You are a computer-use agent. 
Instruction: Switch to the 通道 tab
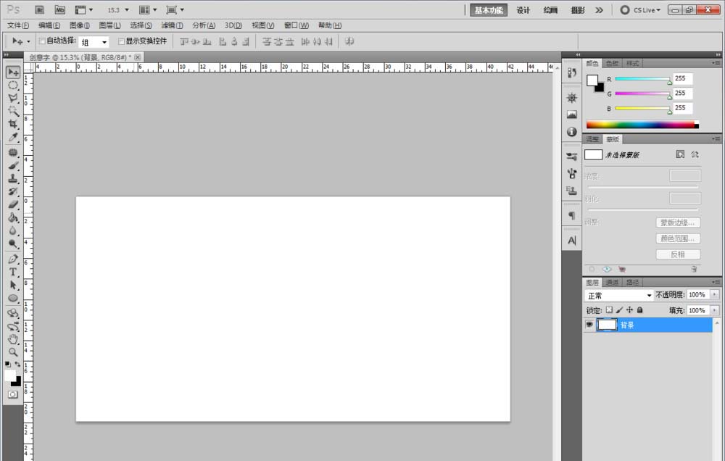[612, 282]
